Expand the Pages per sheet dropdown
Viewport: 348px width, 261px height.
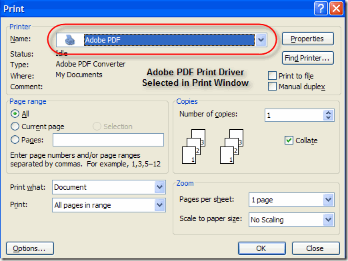[x=291, y=200]
